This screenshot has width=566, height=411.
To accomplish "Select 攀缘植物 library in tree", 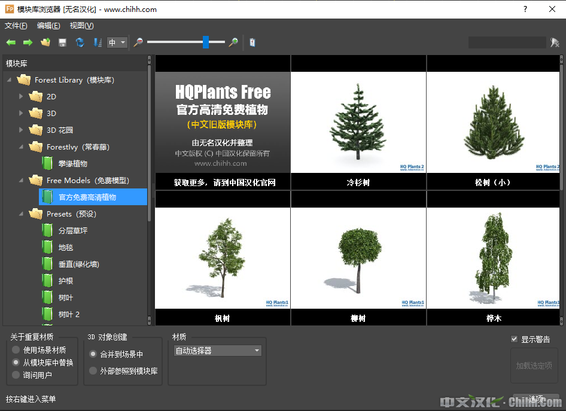I will [73, 163].
